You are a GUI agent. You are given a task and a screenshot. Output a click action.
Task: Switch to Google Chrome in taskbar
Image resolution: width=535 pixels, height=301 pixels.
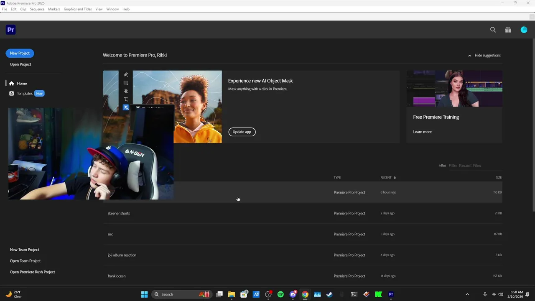click(x=305, y=294)
